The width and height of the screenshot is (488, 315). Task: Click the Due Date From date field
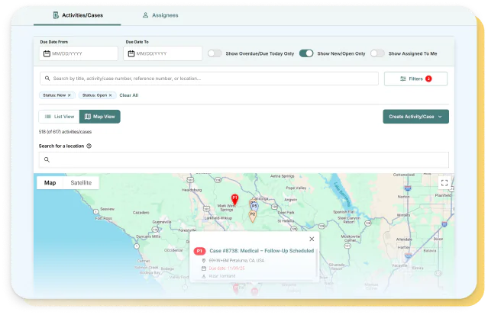pos(79,53)
